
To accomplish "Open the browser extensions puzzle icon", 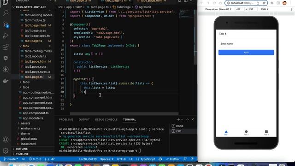I will coord(272,3).
